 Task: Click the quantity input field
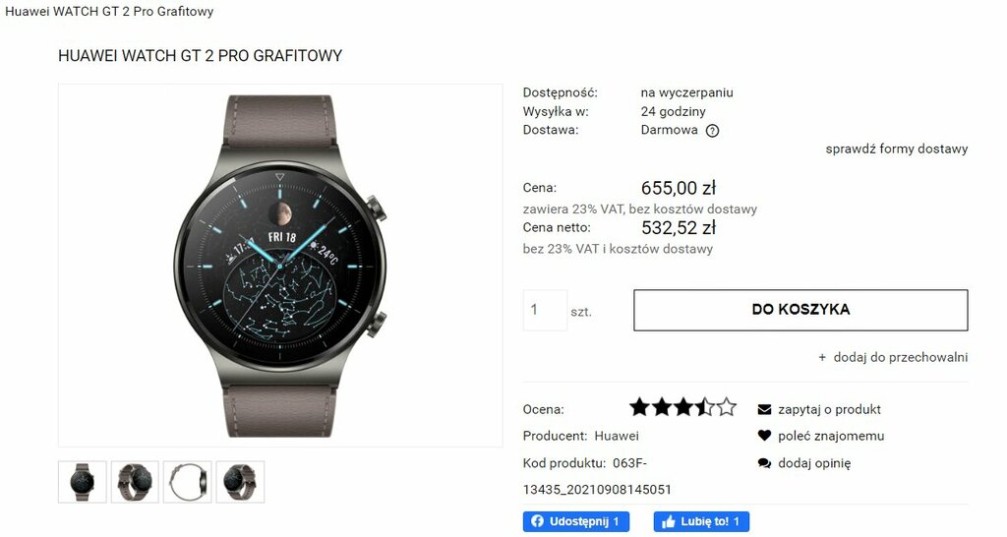pyautogui.click(x=545, y=310)
